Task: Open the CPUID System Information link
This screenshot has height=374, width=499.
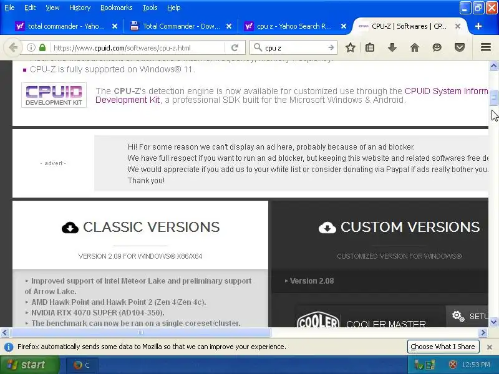Action: (447, 91)
